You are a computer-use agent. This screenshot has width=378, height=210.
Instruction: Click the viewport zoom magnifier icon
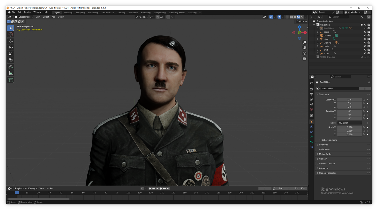click(x=304, y=43)
